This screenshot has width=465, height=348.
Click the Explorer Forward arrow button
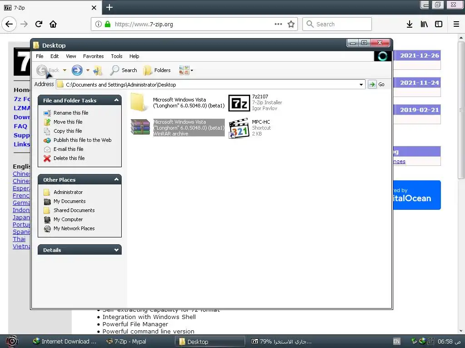(77, 70)
